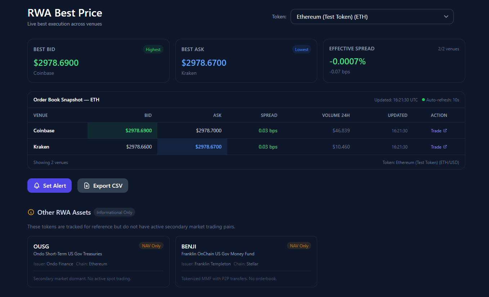This screenshot has width=489, height=297.
Task: Select the OUSG asset card
Action: click(98, 261)
